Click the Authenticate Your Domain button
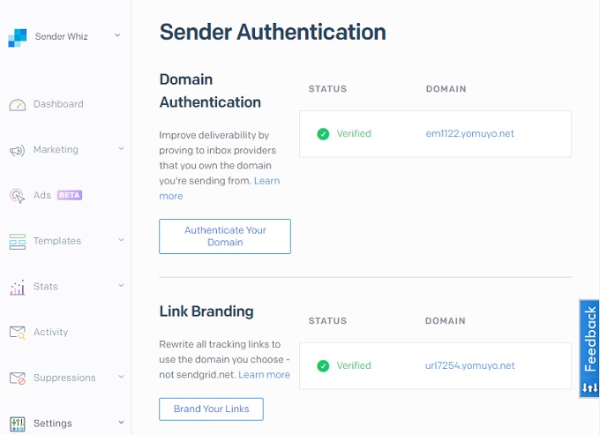 (x=225, y=236)
